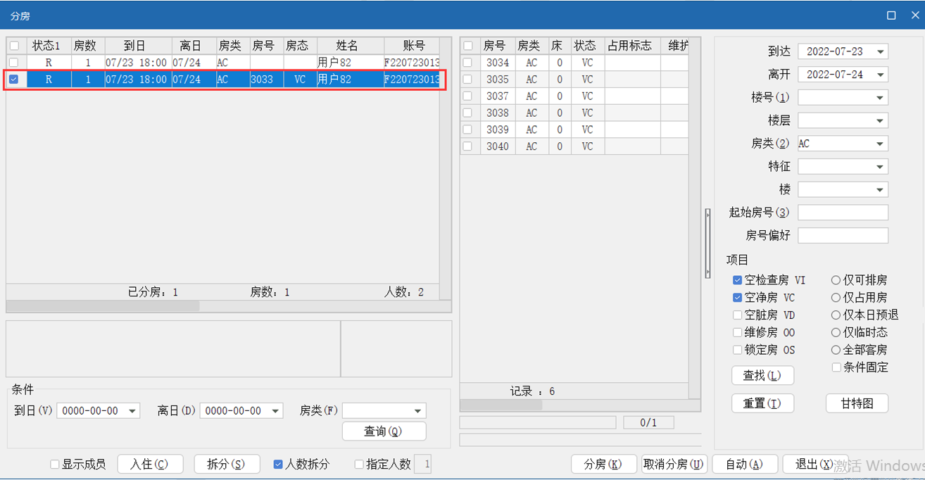Enable 锁定房 OS checkbox
The width and height of the screenshot is (925, 480).
coord(737,350)
